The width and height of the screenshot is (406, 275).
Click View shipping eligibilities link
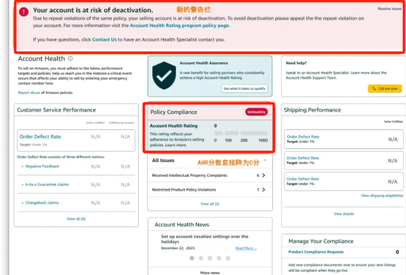tap(382, 195)
